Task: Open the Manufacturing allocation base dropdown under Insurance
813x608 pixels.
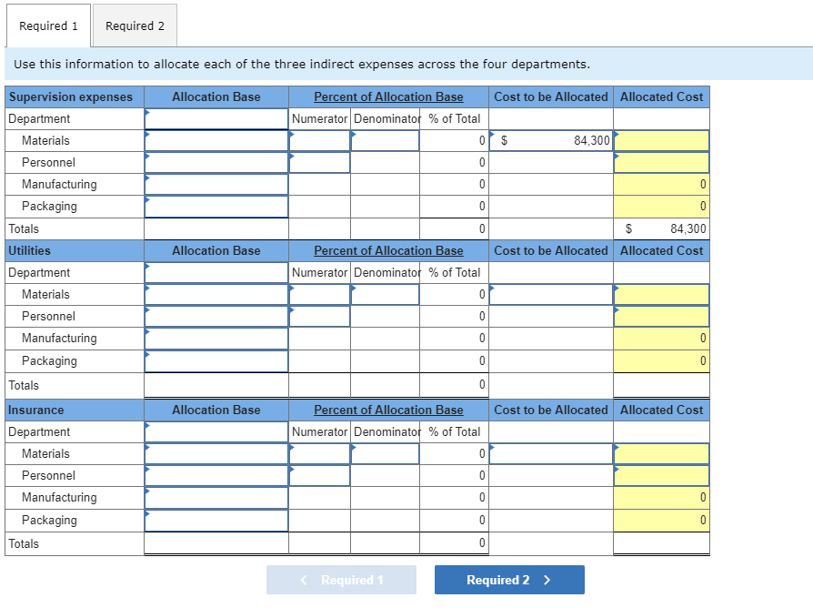Action: 216,497
